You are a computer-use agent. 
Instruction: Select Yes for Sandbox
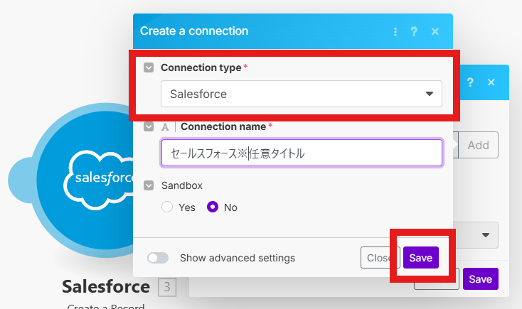(x=167, y=207)
